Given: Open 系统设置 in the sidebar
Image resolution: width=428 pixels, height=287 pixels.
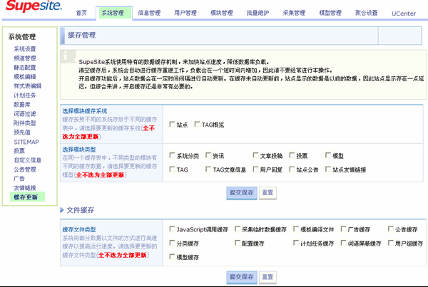Looking at the screenshot, I should point(24,48).
